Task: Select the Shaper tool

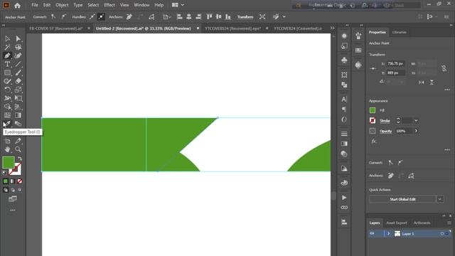Action: [8, 81]
